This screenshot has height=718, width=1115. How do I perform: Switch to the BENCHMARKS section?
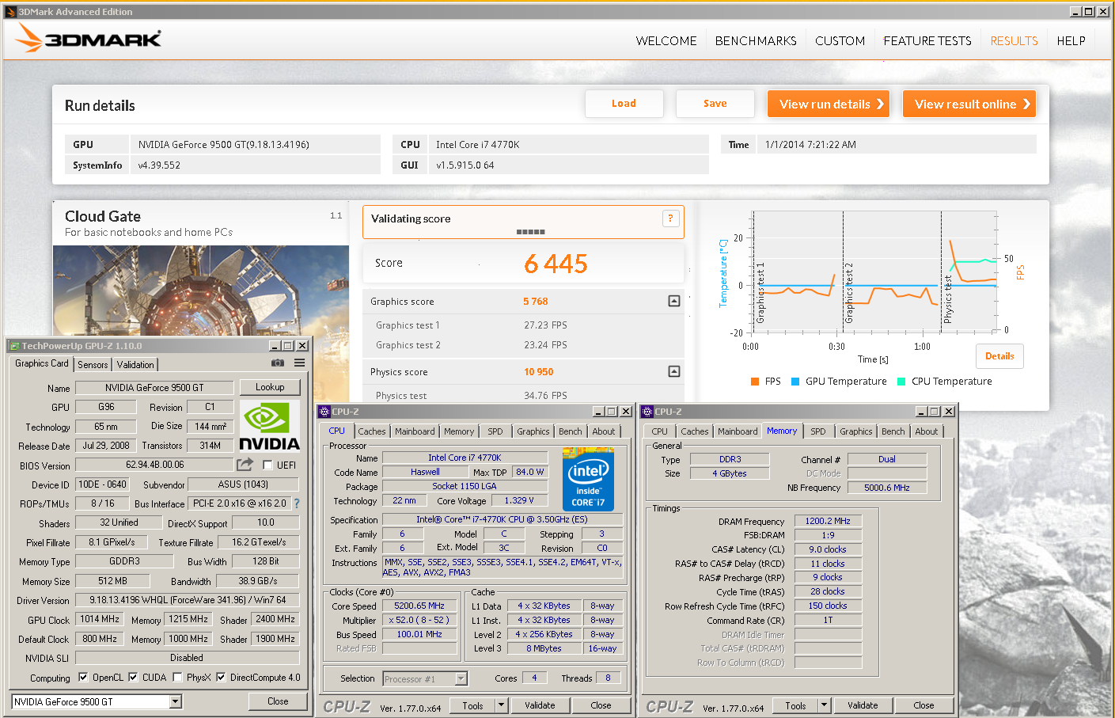756,41
